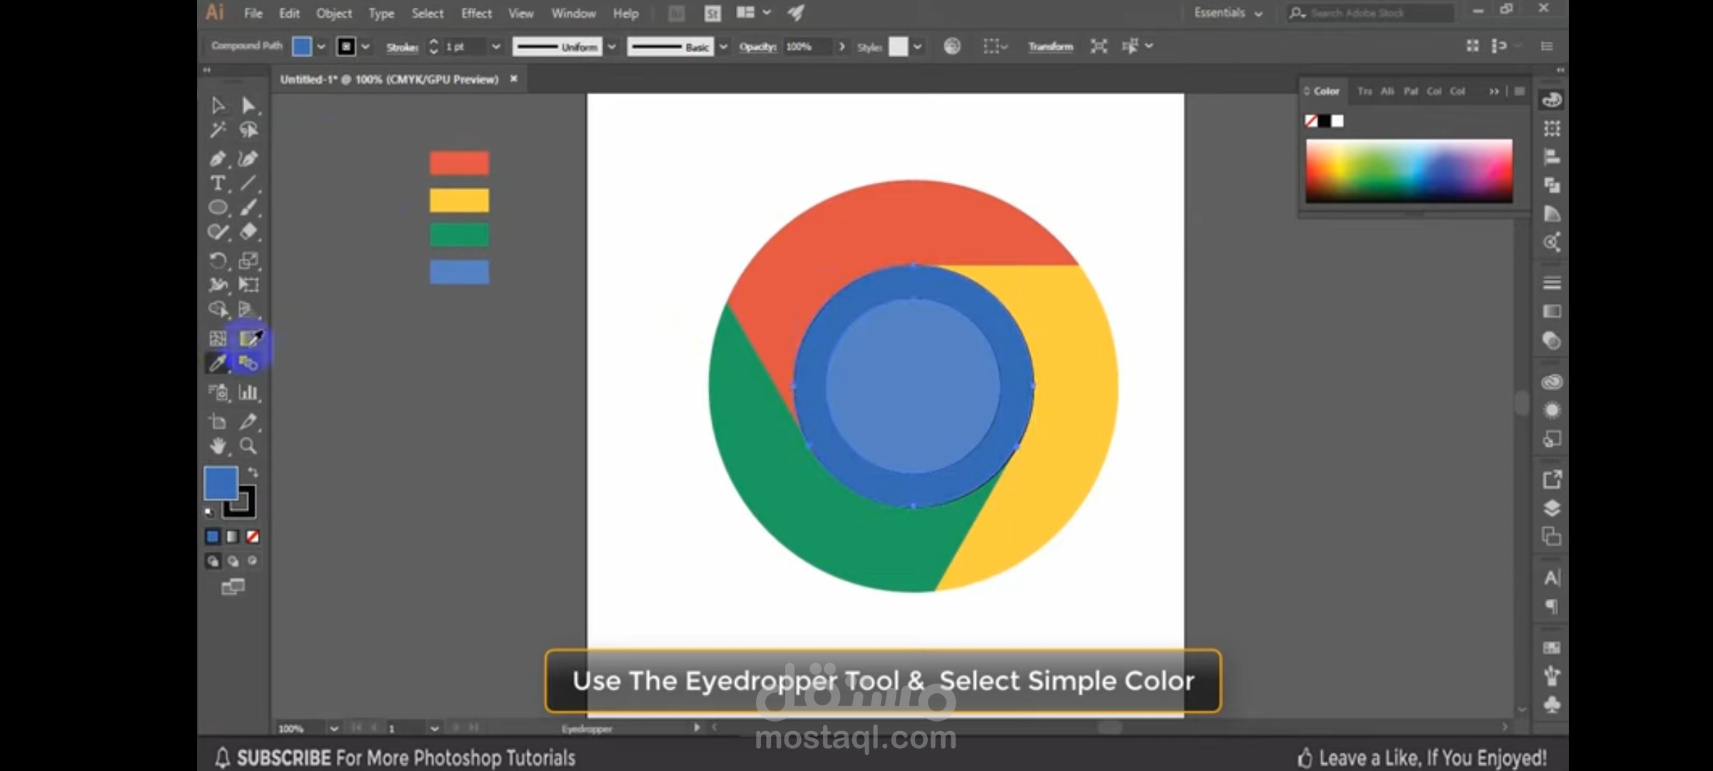
Task: Select the Pen tool
Action: 218,158
